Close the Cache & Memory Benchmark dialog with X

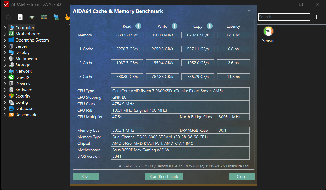coord(249,10)
